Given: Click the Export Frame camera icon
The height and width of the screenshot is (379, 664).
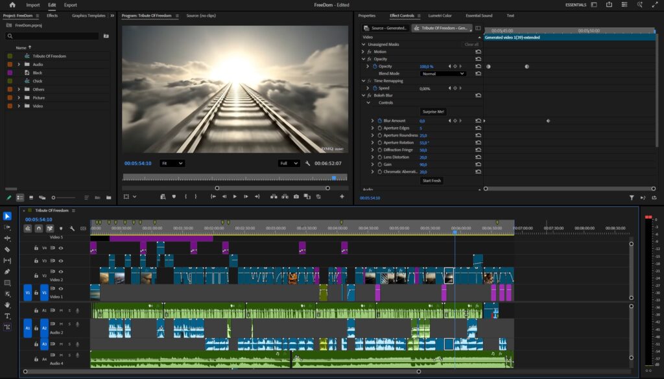Looking at the screenshot, I should (296, 196).
